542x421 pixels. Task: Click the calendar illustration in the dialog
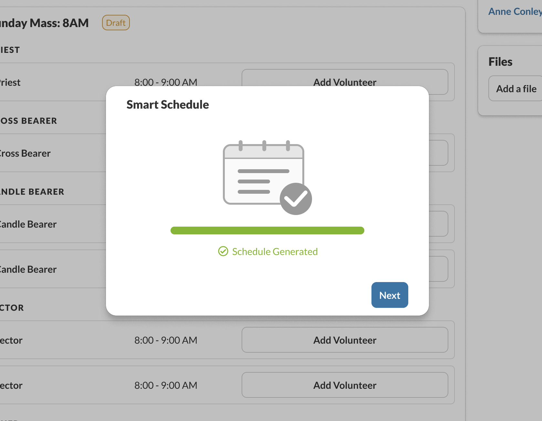click(x=263, y=174)
